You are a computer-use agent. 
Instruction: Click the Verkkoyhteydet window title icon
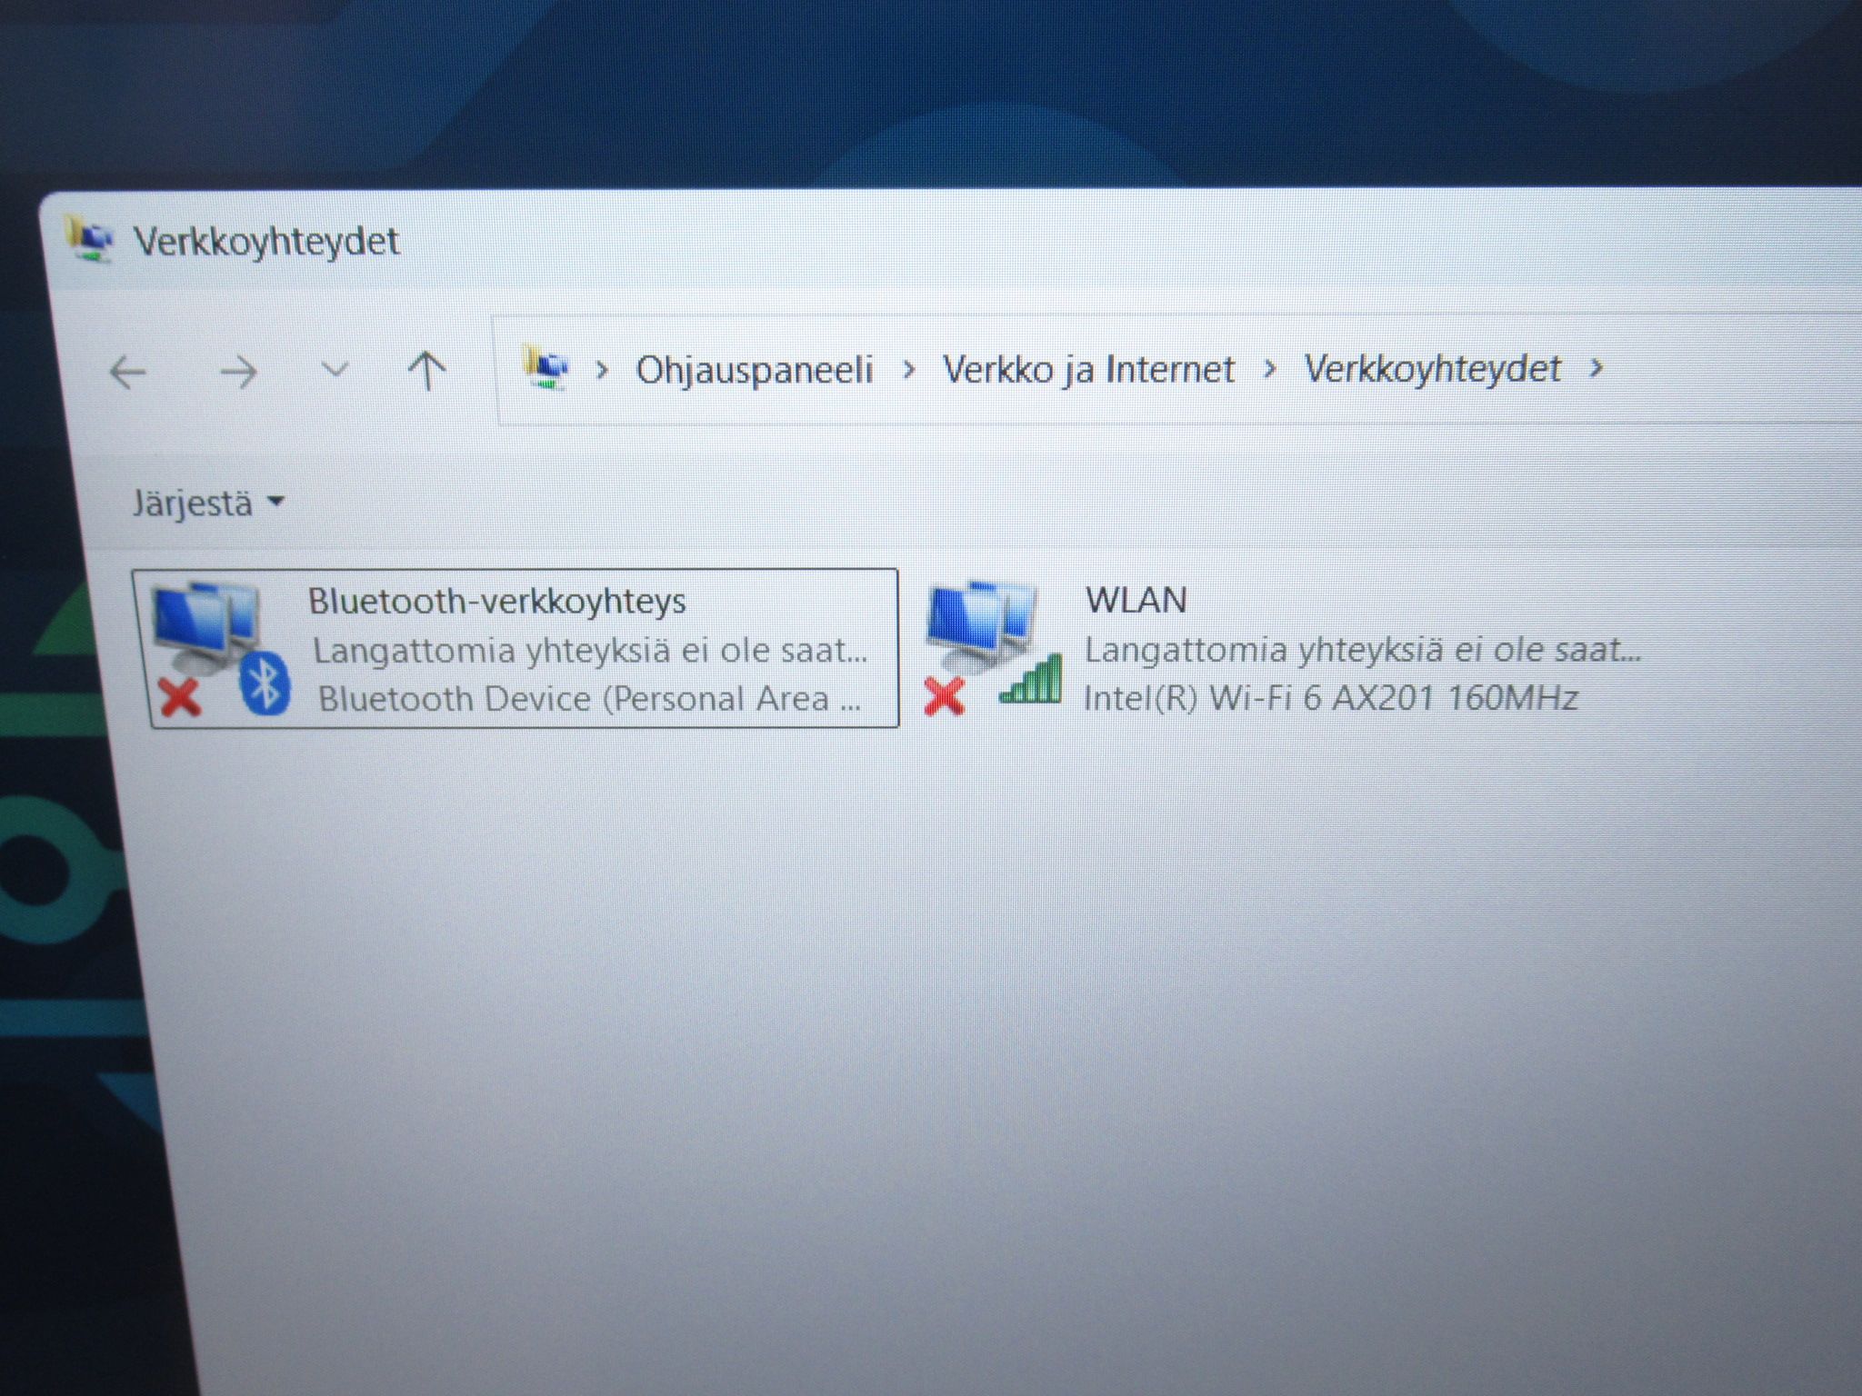89,239
